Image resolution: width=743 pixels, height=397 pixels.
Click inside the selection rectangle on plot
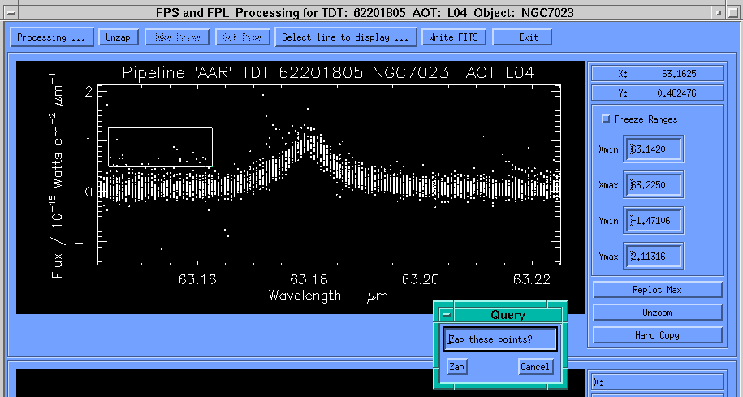[x=160, y=147]
